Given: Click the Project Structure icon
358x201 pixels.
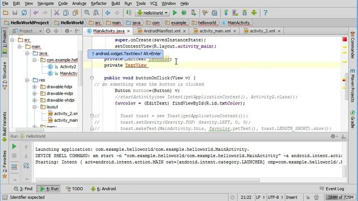Looking at the screenshot, I should tap(214, 13).
